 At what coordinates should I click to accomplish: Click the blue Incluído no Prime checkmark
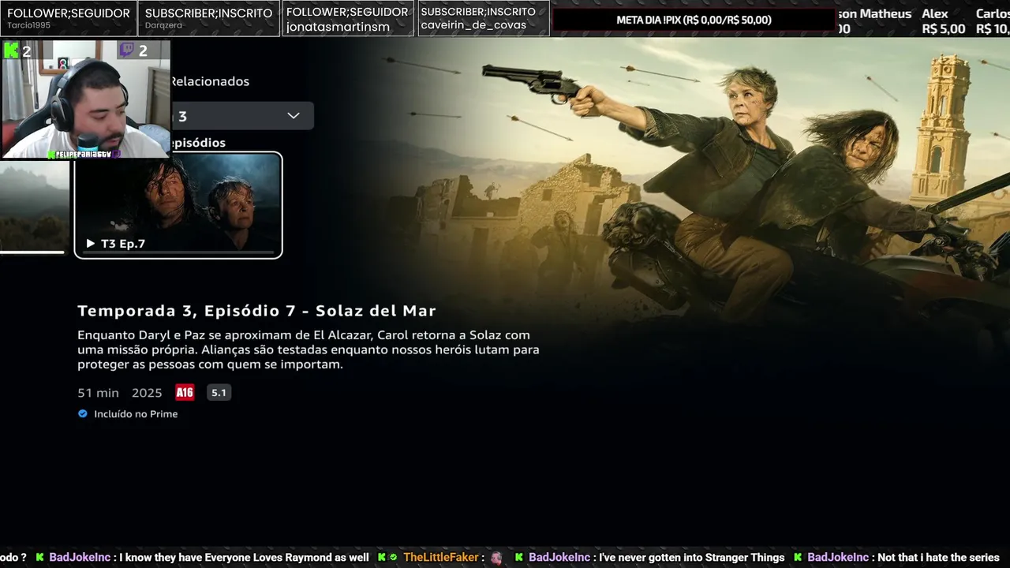tap(83, 413)
